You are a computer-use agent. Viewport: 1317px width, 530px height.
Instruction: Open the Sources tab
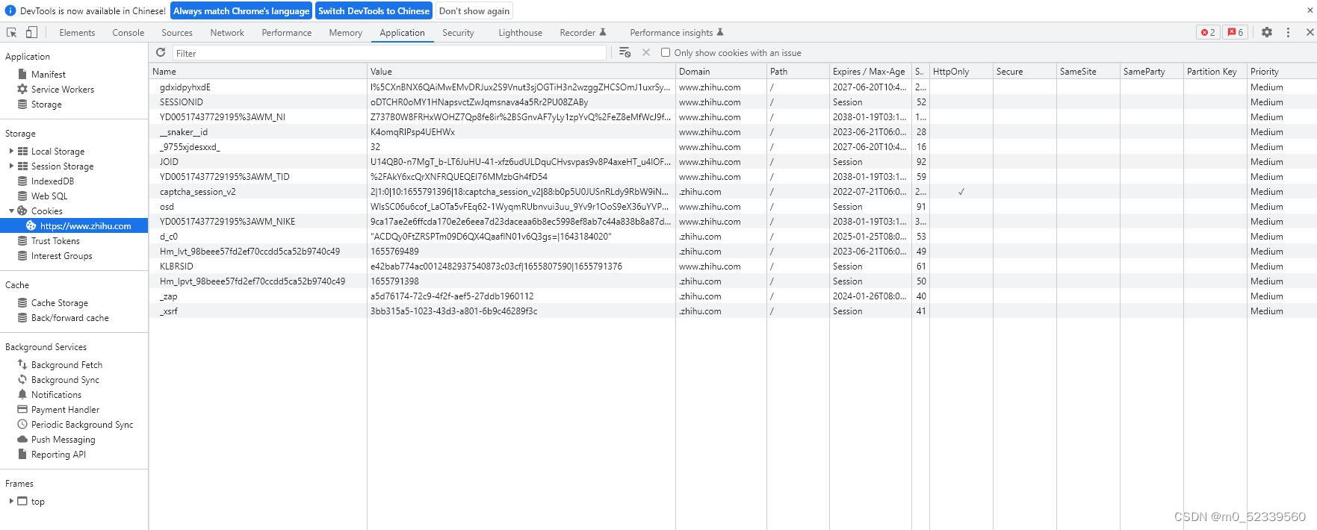click(177, 32)
